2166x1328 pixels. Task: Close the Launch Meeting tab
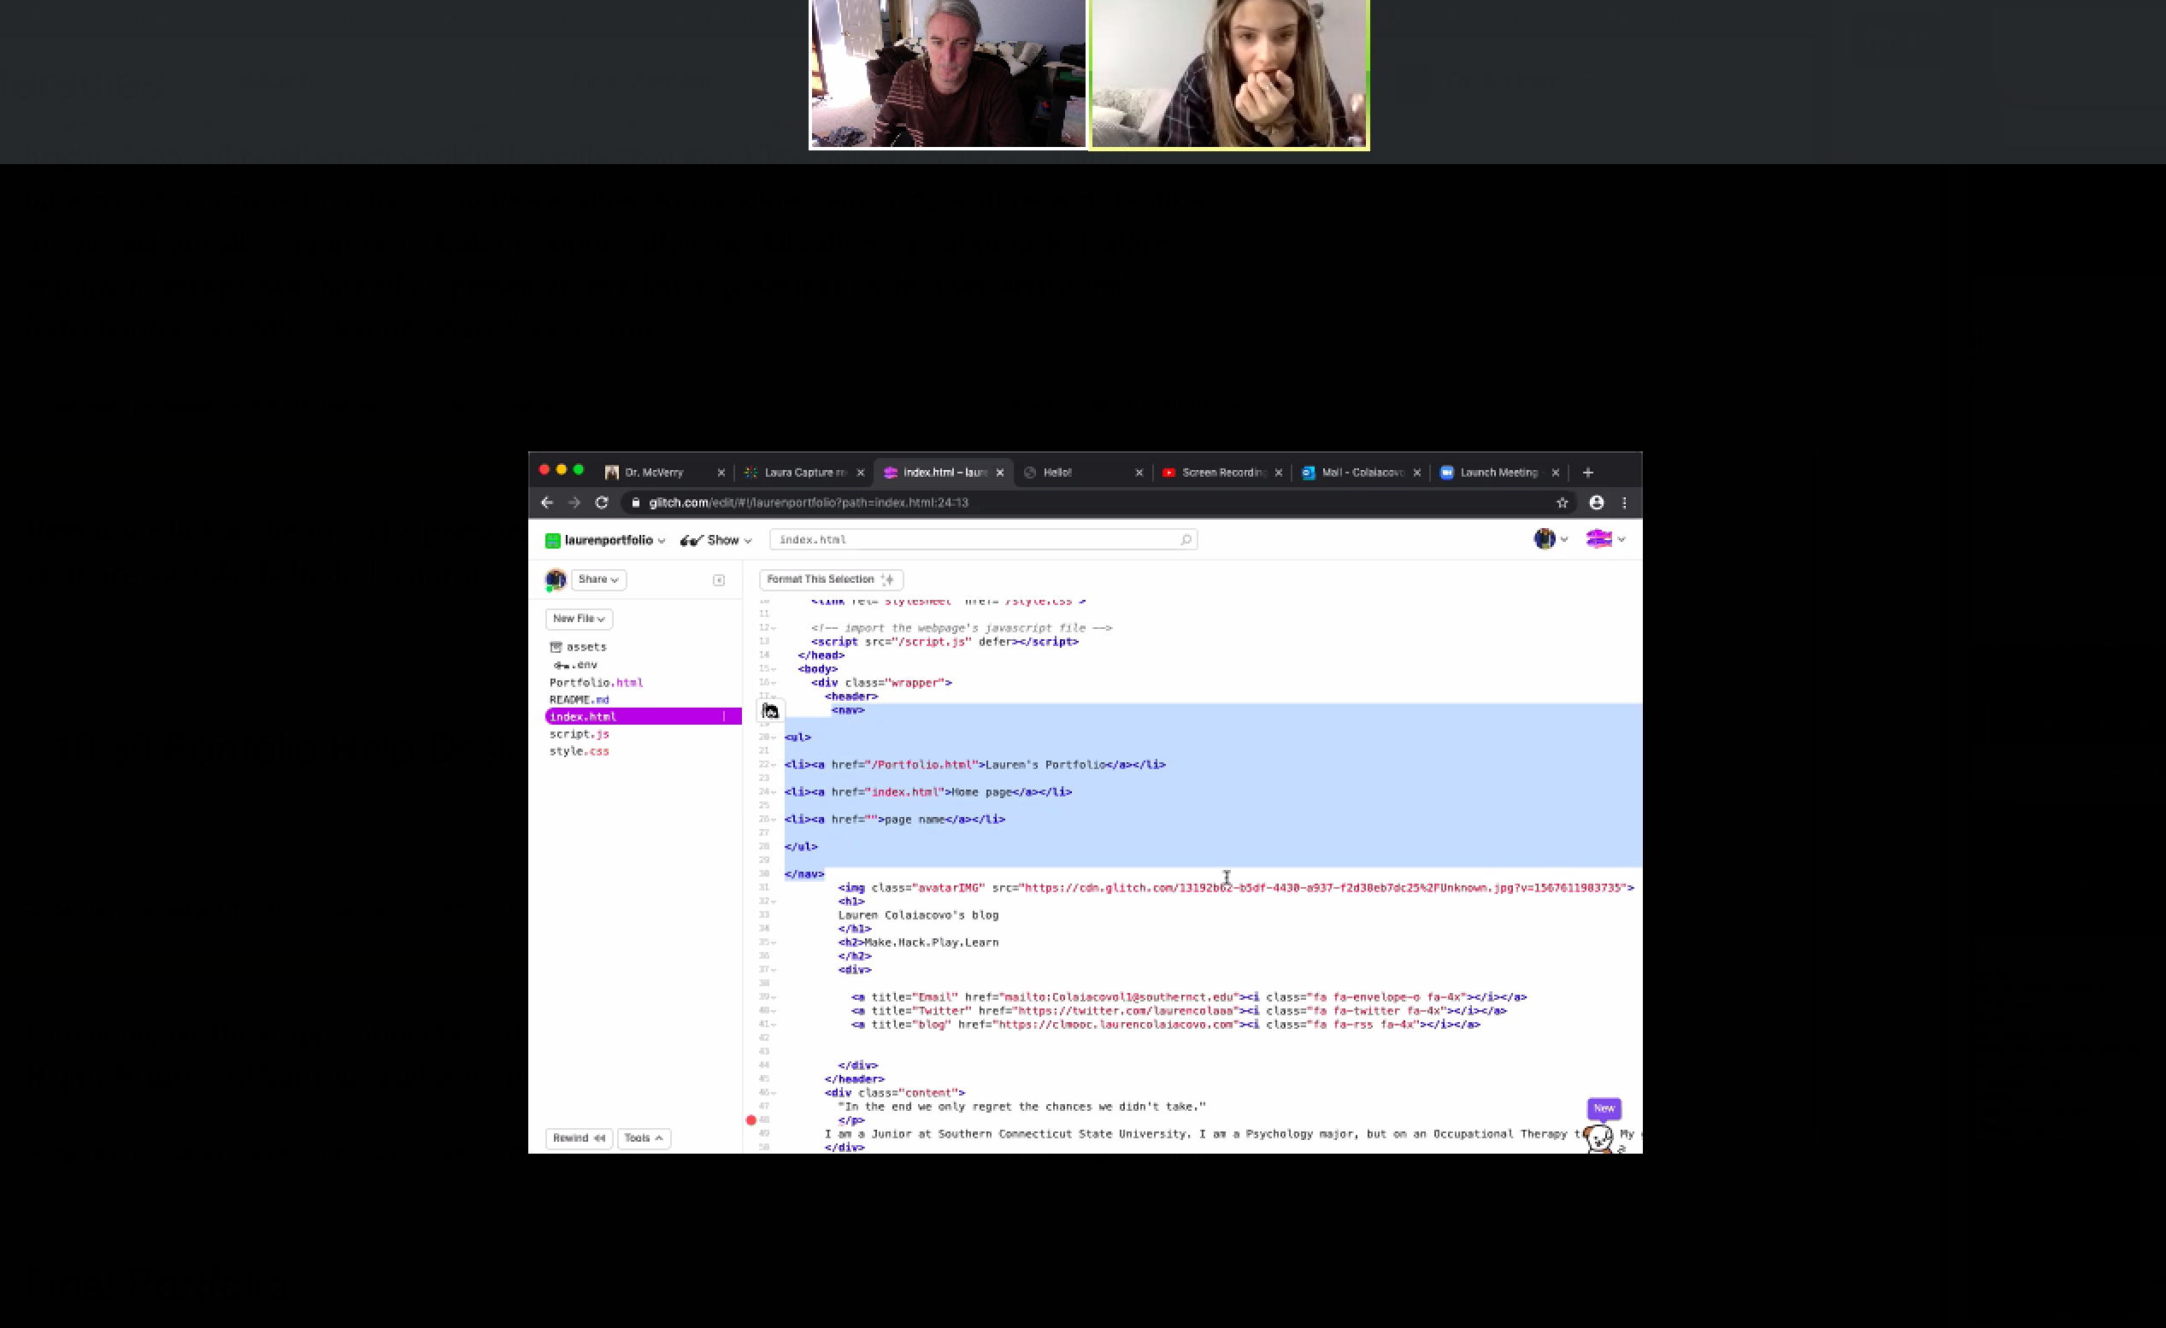(x=1556, y=473)
